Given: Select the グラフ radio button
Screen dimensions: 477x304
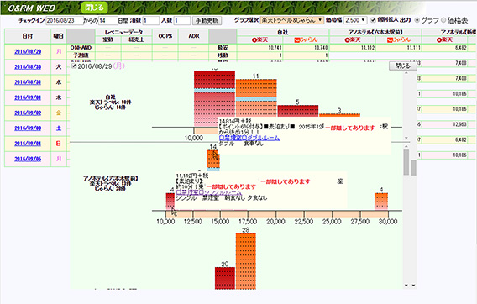Looking at the screenshot, I should [417, 20].
